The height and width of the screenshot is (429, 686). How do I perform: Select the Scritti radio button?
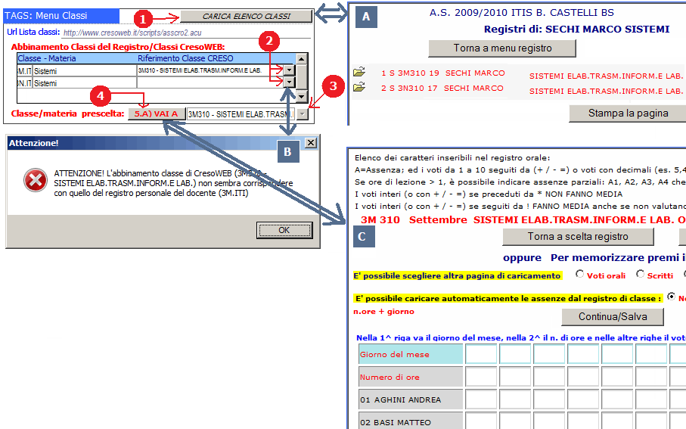pos(641,275)
